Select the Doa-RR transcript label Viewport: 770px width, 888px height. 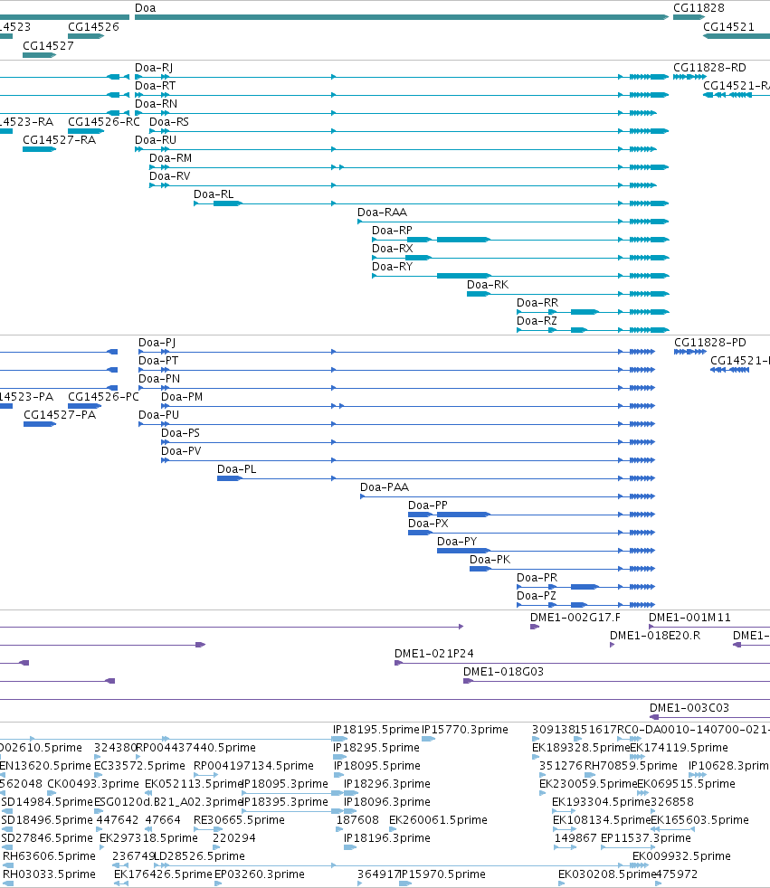537,303
